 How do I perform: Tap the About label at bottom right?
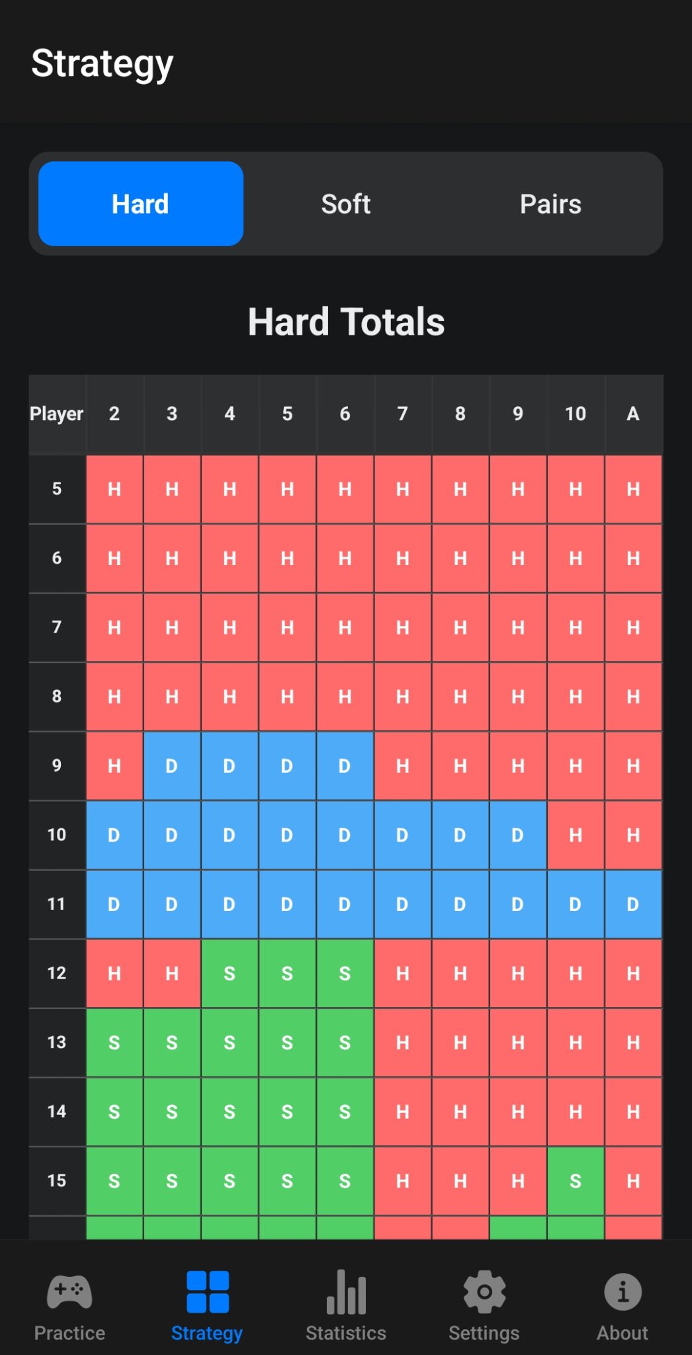(623, 1333)
